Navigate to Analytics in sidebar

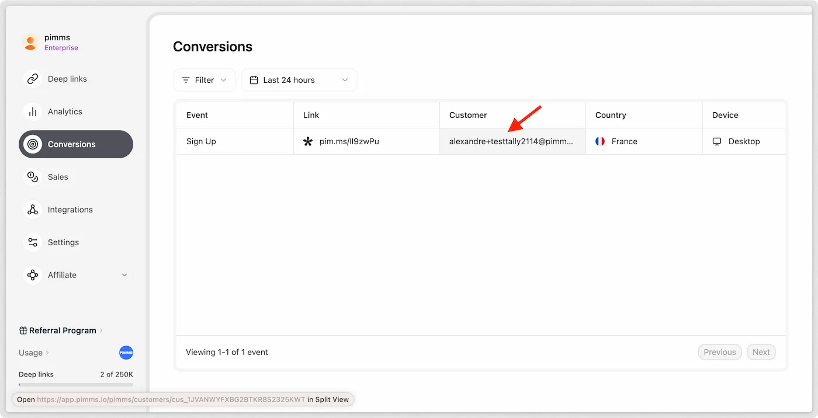pos(65,112)
